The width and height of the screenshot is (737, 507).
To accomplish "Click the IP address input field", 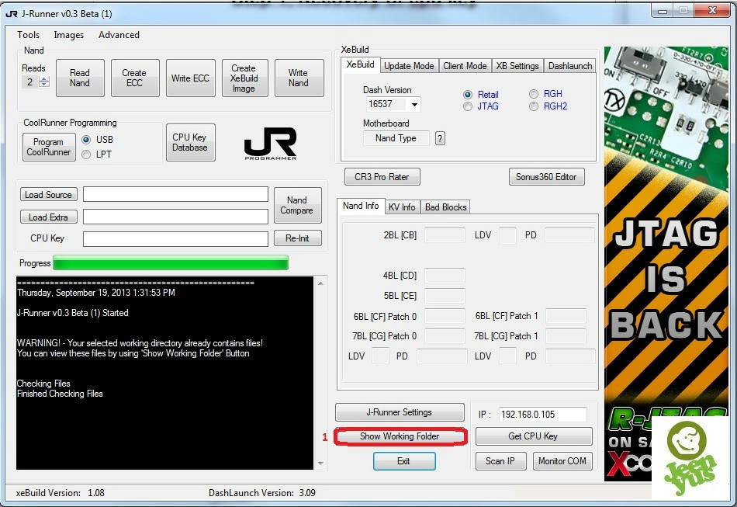I will point(542,415).
